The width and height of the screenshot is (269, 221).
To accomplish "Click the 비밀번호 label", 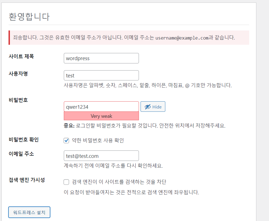I will point(18,100).
